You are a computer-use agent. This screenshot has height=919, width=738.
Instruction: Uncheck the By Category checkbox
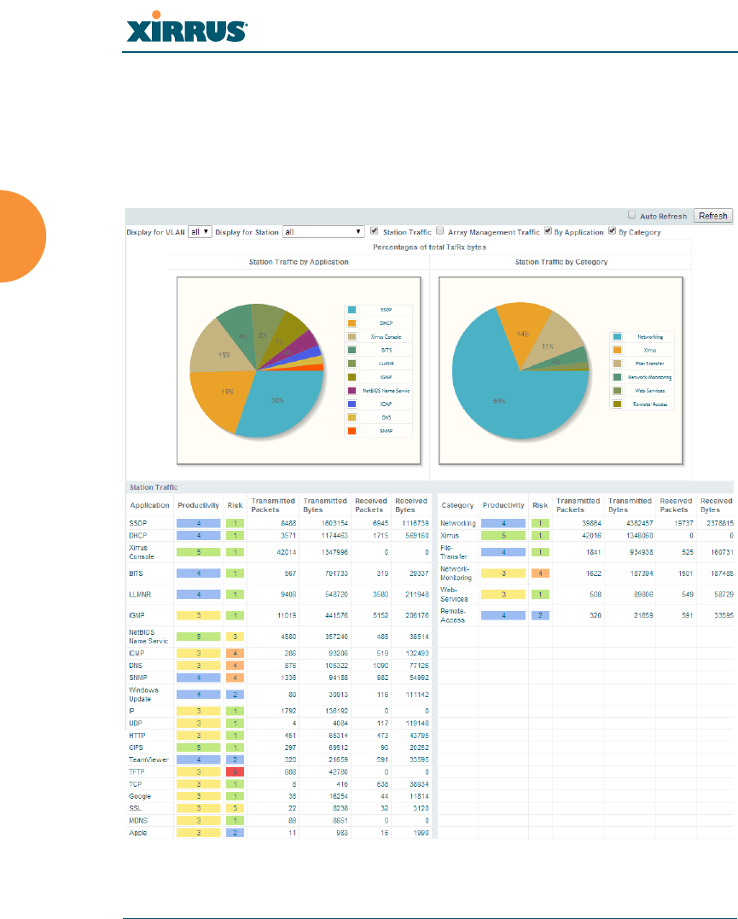pyautogui.click(x=612, y=231)
